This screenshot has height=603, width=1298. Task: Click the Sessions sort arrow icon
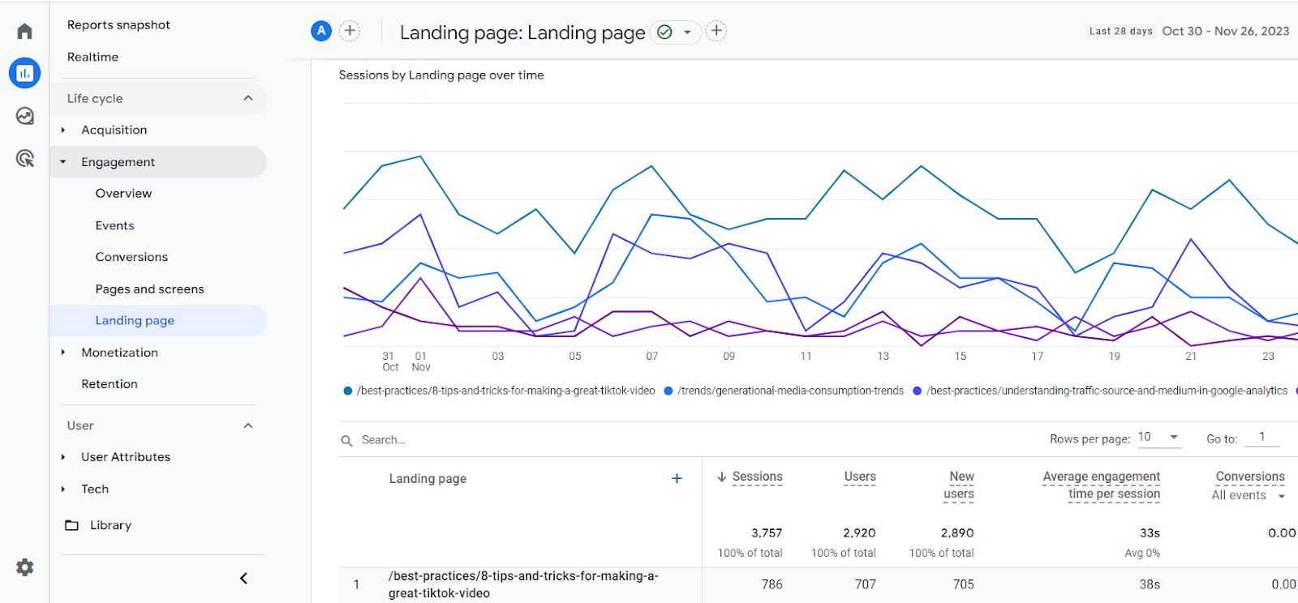(x=721, y=477)
